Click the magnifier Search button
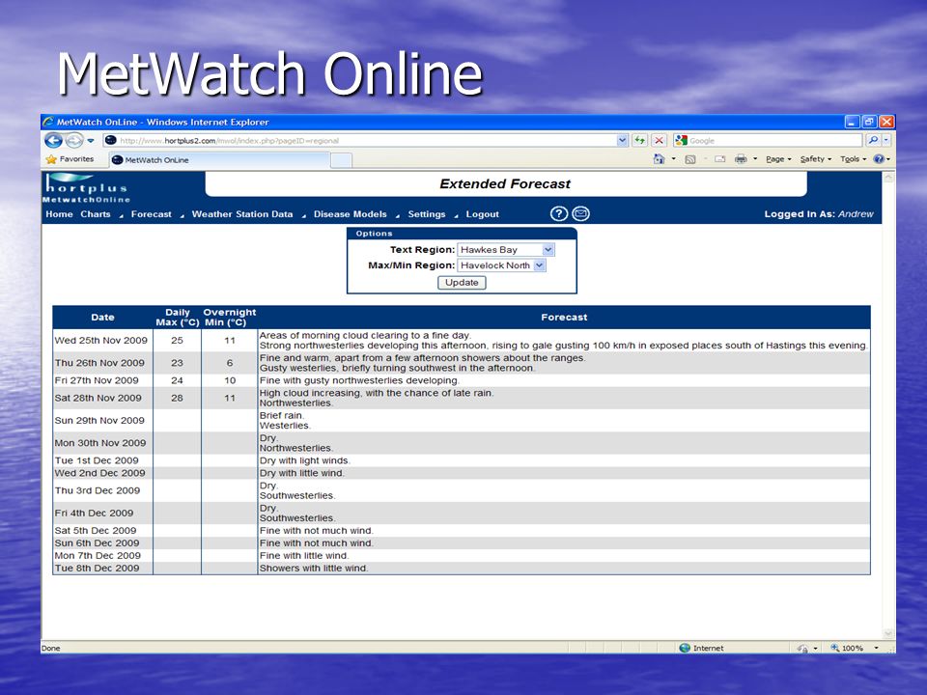927x695 pixels. [x=873, y=141]
